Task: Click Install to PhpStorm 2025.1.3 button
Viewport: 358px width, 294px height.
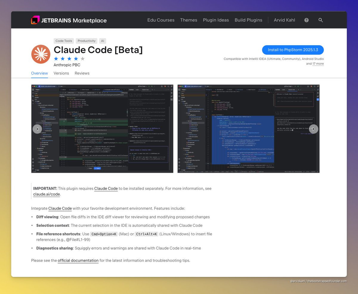Action: (x=293, y=50)
